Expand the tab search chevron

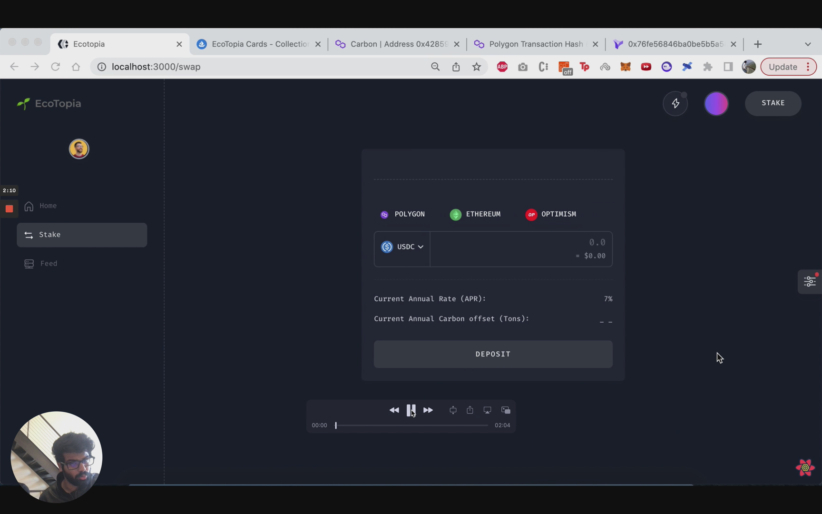(x=808, y=44)
